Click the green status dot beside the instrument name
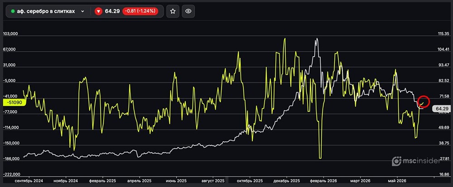The image size is (453, 187). point(13,11)
